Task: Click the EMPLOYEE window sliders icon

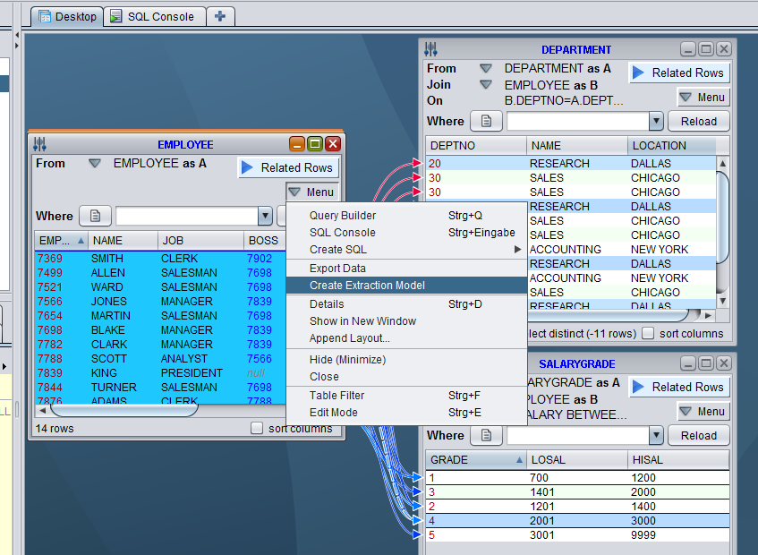Action: 39,144
